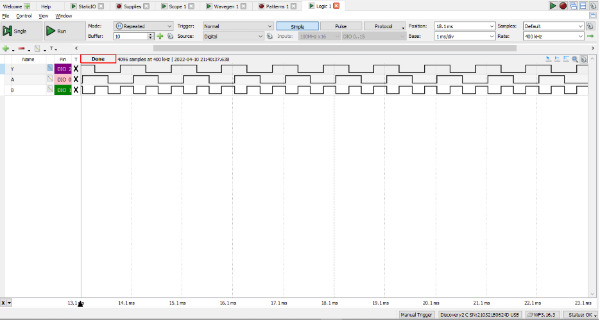Click the green add channel plus icon
This screenshot has height=320, width=600.
click(x=6, y=49)
